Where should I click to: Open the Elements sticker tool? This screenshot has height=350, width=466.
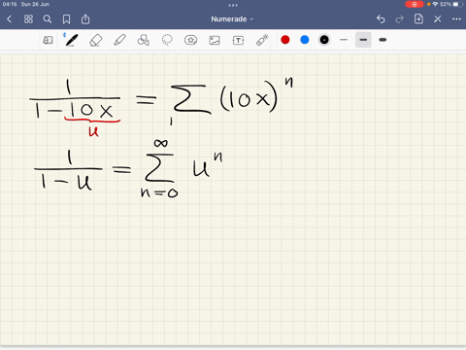[x=190, y=40]
